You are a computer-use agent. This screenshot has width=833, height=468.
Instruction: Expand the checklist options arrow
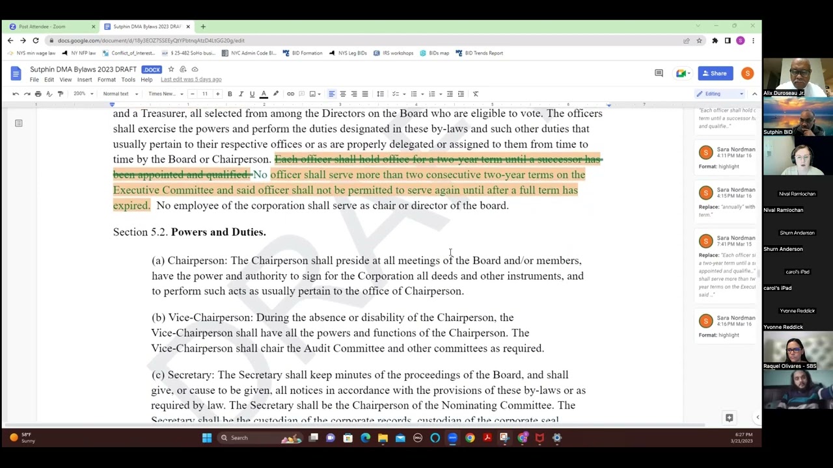(403, 94)
